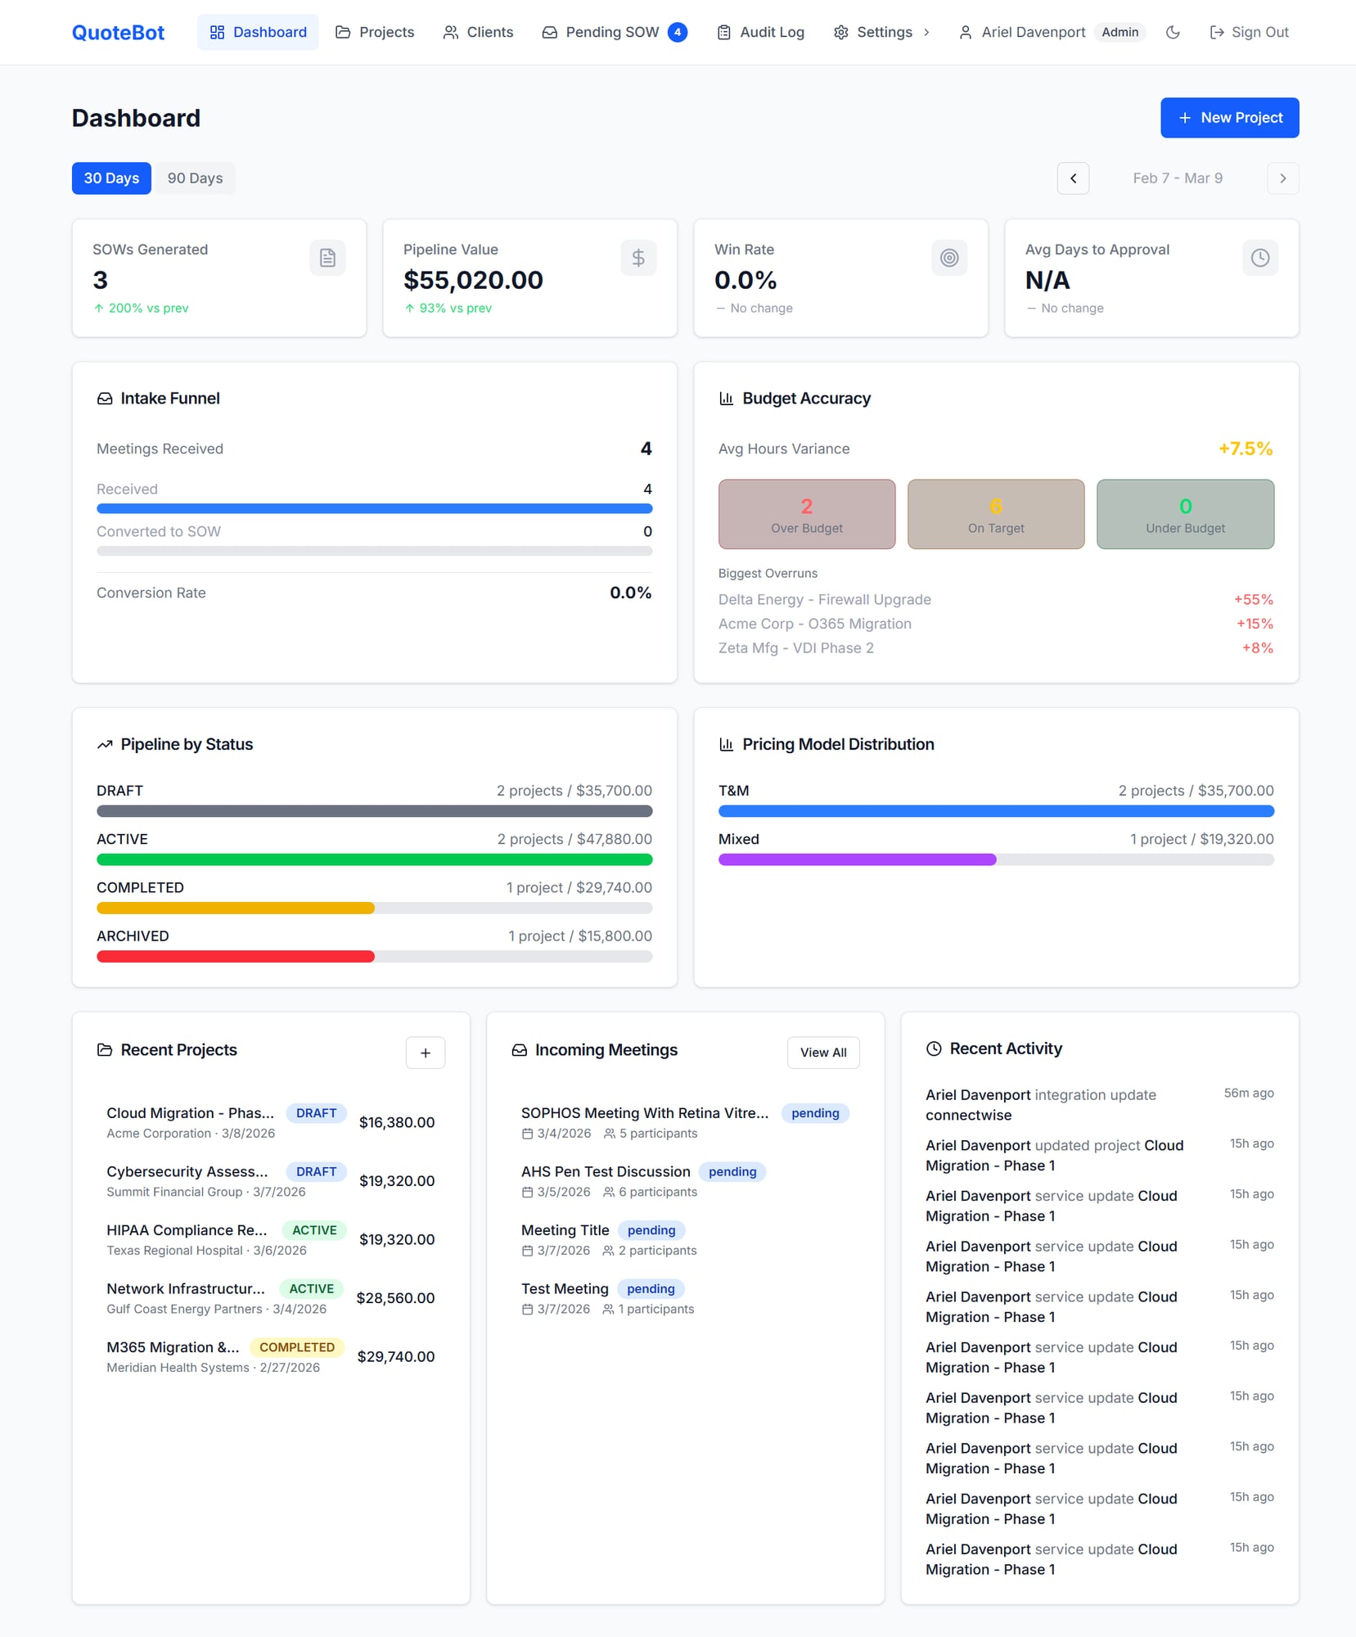The width and height of the screenshot is (1356, 1637).
Task: Click the next date range chevron
Action: point(1284,178)
